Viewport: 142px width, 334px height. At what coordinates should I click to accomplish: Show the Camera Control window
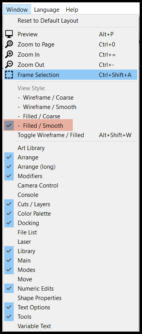tap(71, 185)
